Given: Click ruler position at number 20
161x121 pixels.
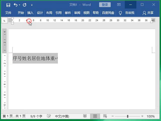Looking at the screenshot, I should pyautogui.click(x=83, y=20).
